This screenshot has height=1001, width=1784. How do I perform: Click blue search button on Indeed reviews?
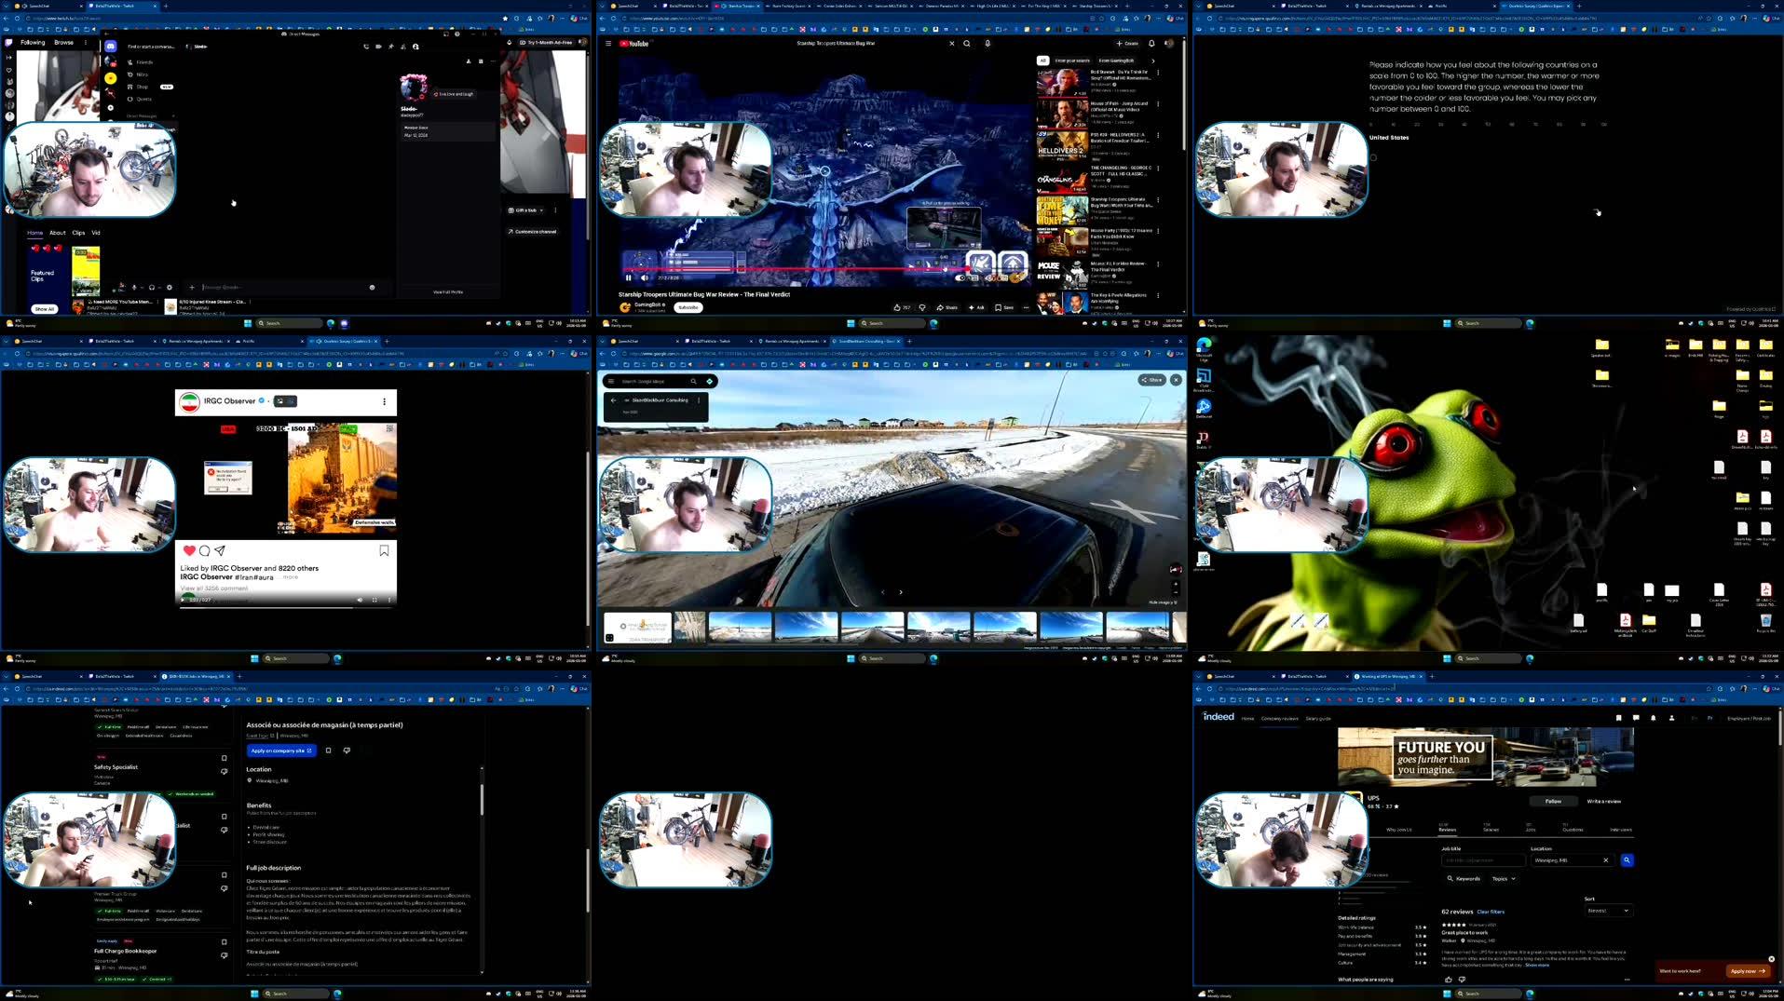[1627, 860]
